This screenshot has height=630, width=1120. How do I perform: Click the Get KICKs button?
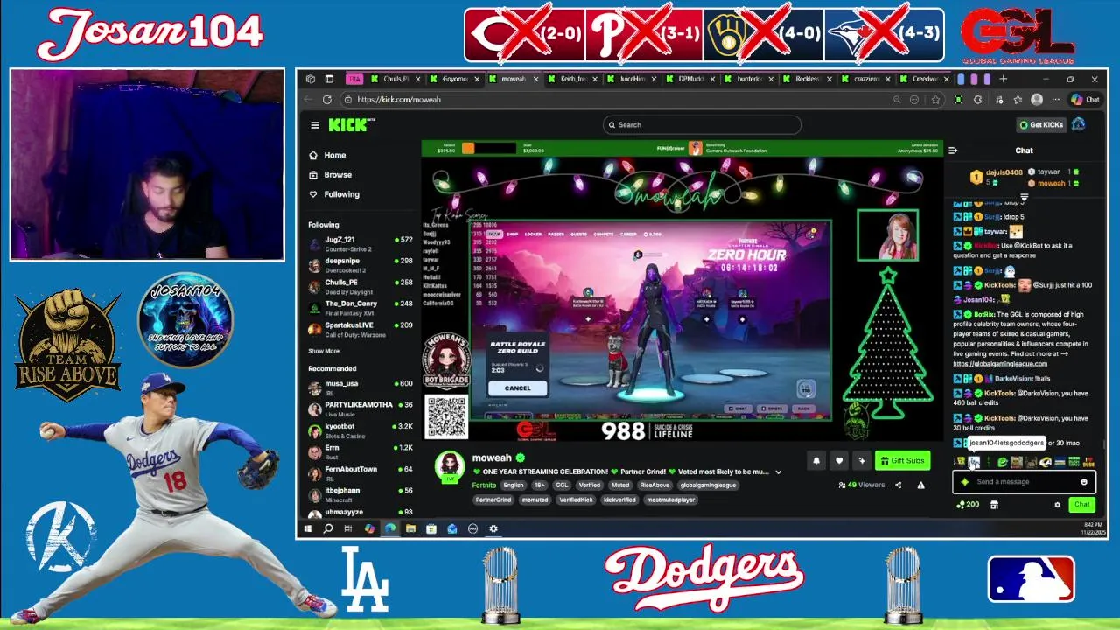[x=1040, y=124]
